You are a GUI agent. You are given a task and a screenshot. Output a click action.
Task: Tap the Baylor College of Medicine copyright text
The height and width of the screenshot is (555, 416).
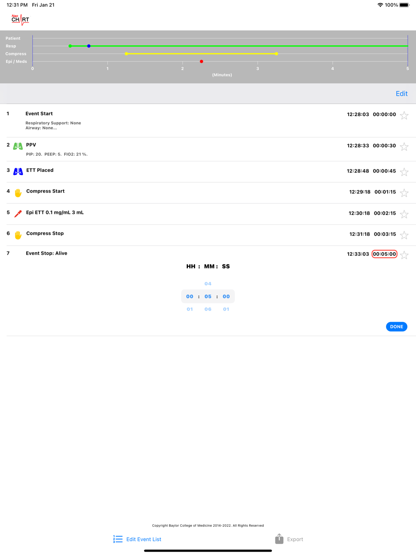208,525
